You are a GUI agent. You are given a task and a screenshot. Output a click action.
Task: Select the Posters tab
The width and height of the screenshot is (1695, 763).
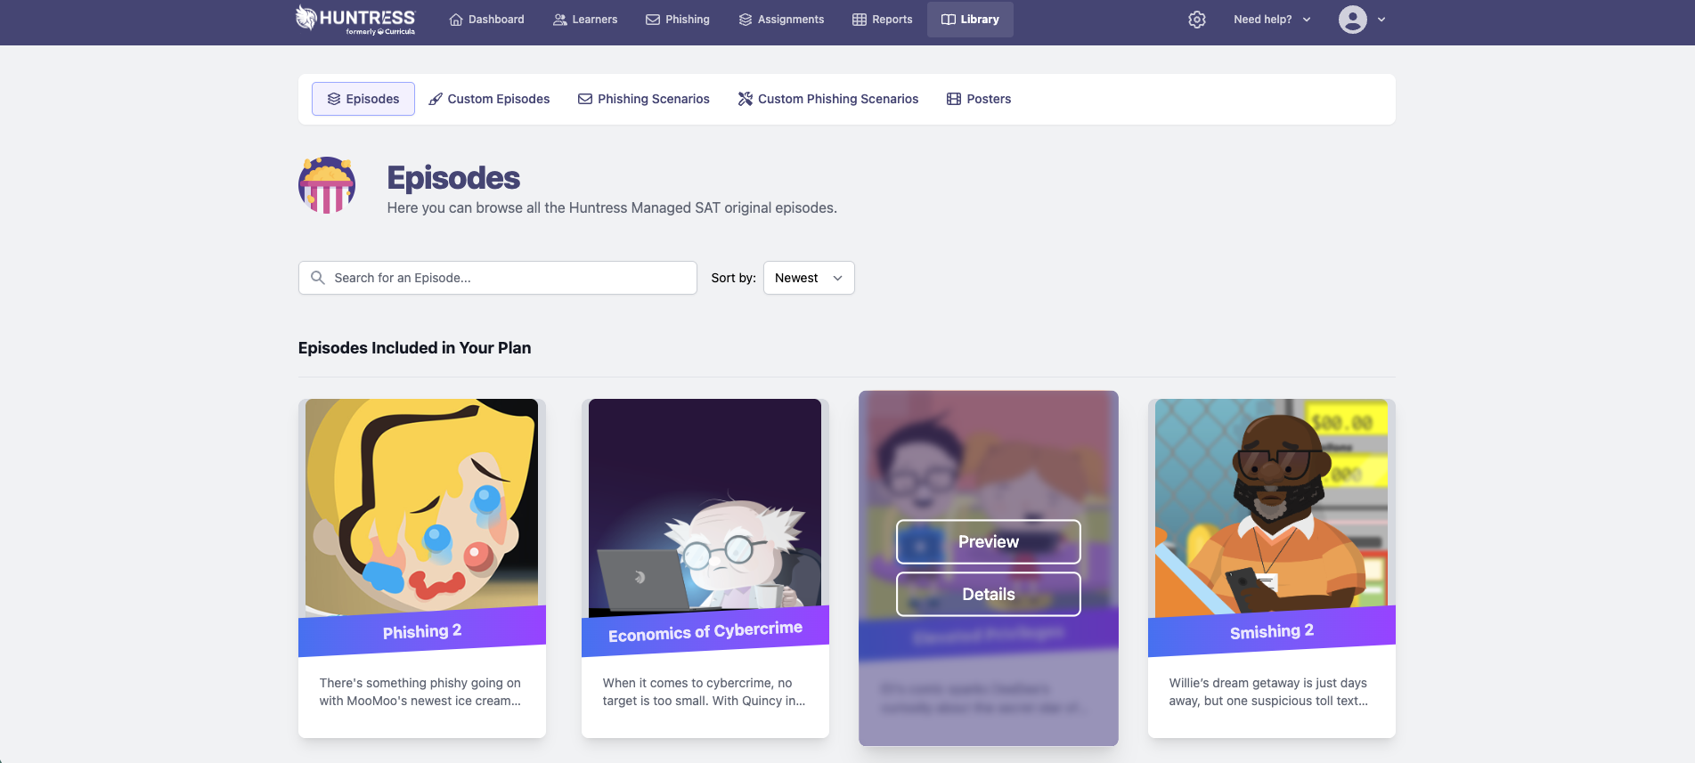pos(979,99)
